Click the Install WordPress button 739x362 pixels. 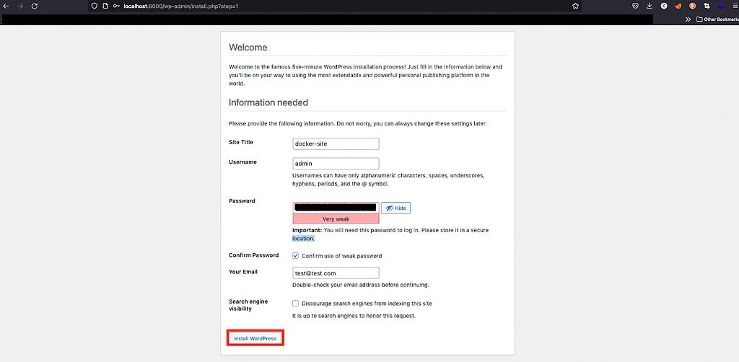click(x=255, y=338)
